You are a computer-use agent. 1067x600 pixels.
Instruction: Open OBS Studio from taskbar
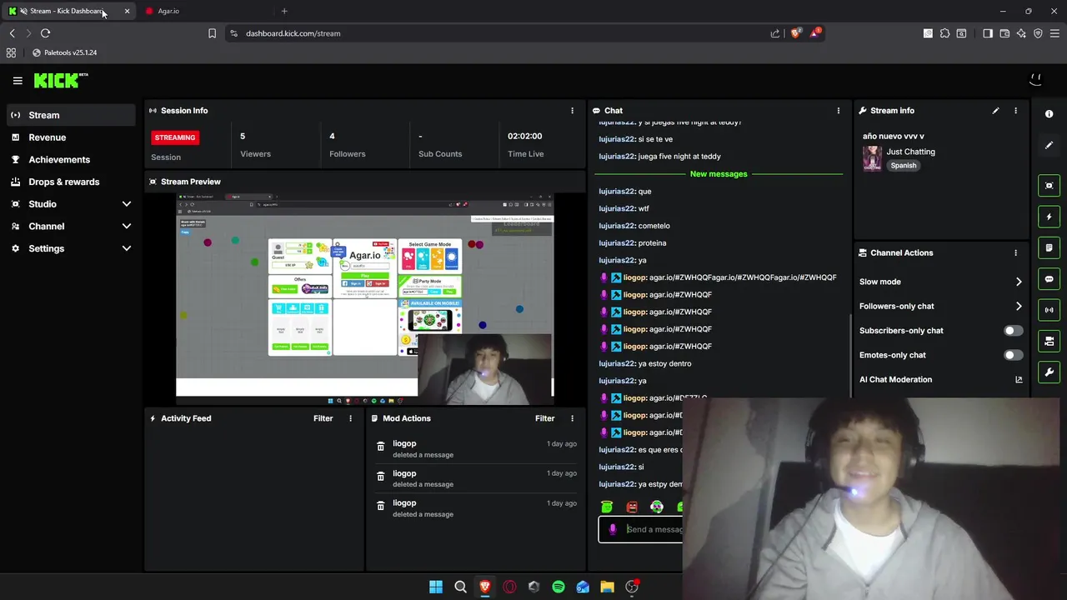pyautogui.click(x=632, y=587)
